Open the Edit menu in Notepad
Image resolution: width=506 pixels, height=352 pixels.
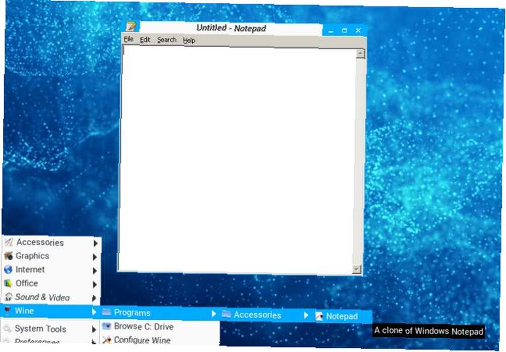(x=145, y=40)
